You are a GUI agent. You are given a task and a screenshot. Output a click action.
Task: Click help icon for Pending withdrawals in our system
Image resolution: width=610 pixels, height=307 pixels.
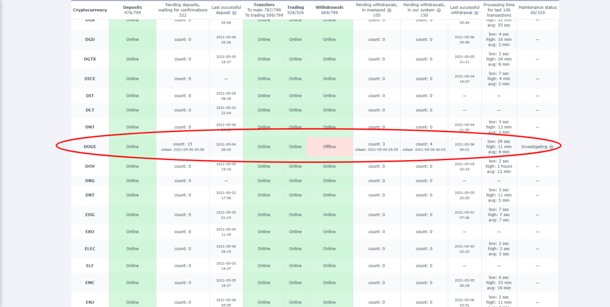pyautogui.click(x=438, y=10)
